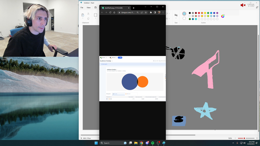Click the brush Size icon in Paint
260x146 pixels.
pyautogui.click(x=176, y=15)
